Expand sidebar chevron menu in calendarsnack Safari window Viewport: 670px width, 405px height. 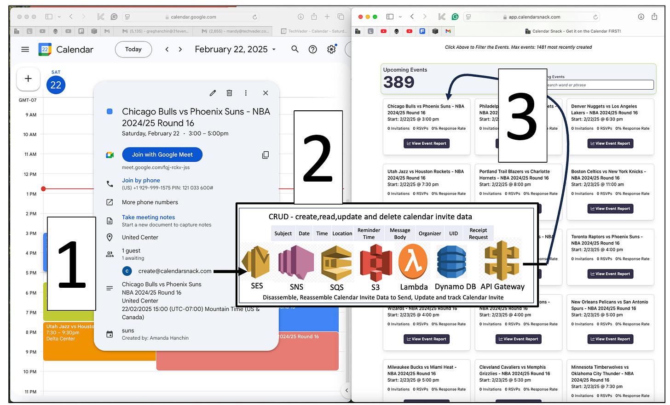tap(400, 17)
